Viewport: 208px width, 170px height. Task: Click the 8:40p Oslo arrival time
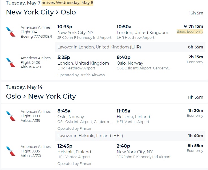tap(123, 58)
